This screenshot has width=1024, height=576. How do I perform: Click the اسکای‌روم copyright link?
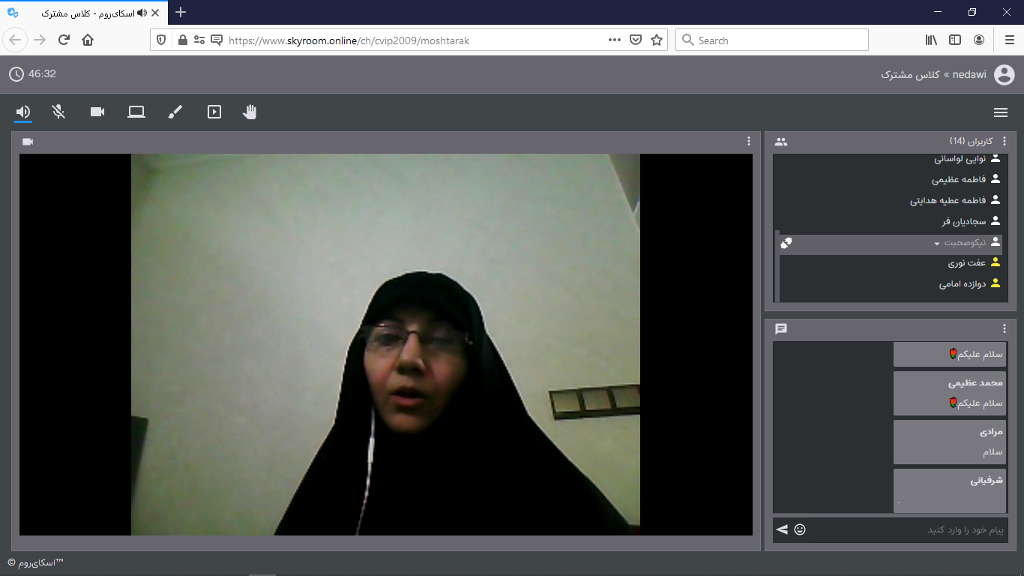coord(36,562)
